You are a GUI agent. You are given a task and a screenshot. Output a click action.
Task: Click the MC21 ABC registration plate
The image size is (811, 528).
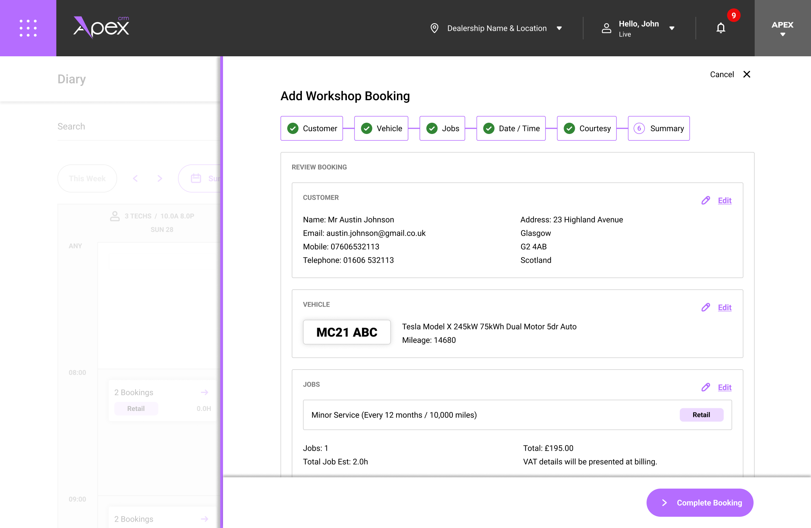pos(347,332)
